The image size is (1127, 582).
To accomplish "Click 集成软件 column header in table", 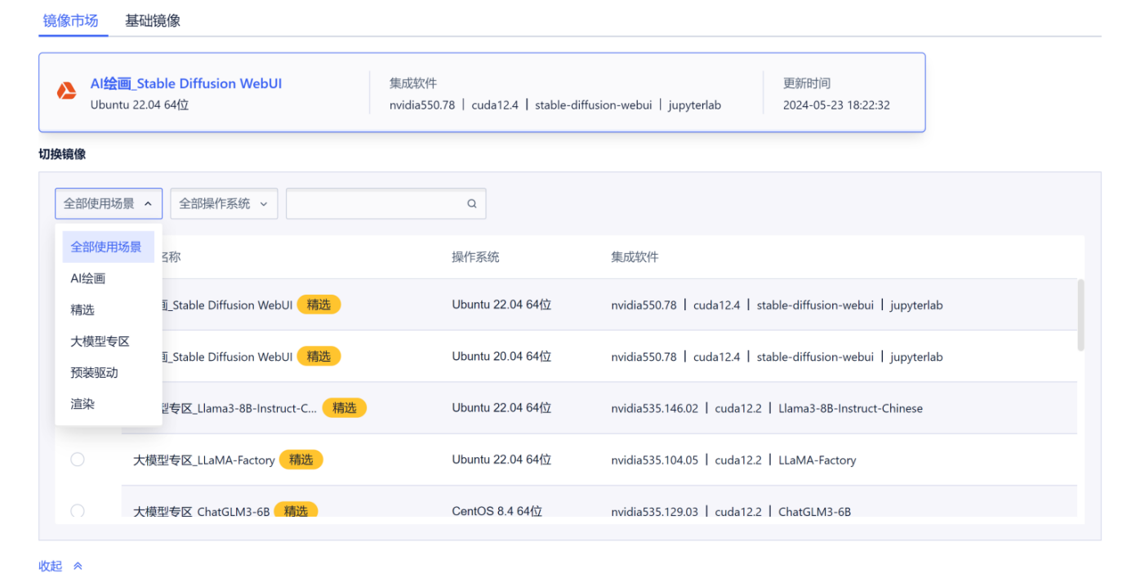I will [635, 257].
